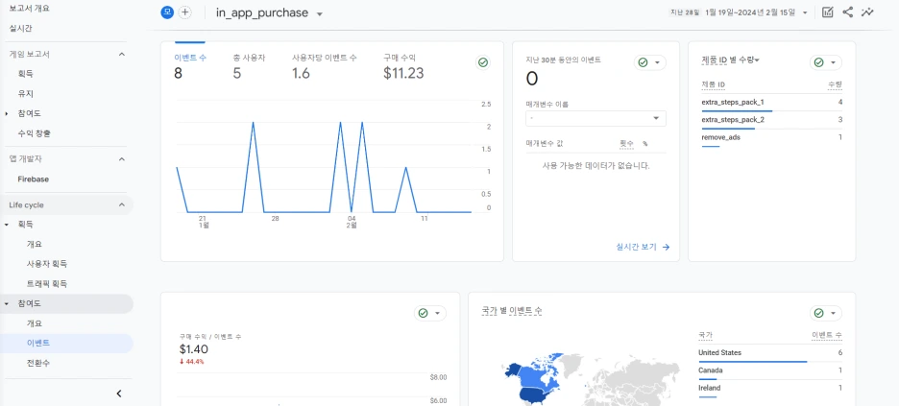Share this report via share icon
Screen dimensions: 899x406
point(847,12)
